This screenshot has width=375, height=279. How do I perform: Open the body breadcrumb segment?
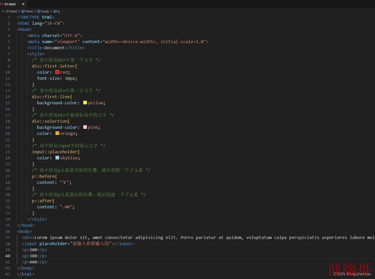(x=45, y=11)
